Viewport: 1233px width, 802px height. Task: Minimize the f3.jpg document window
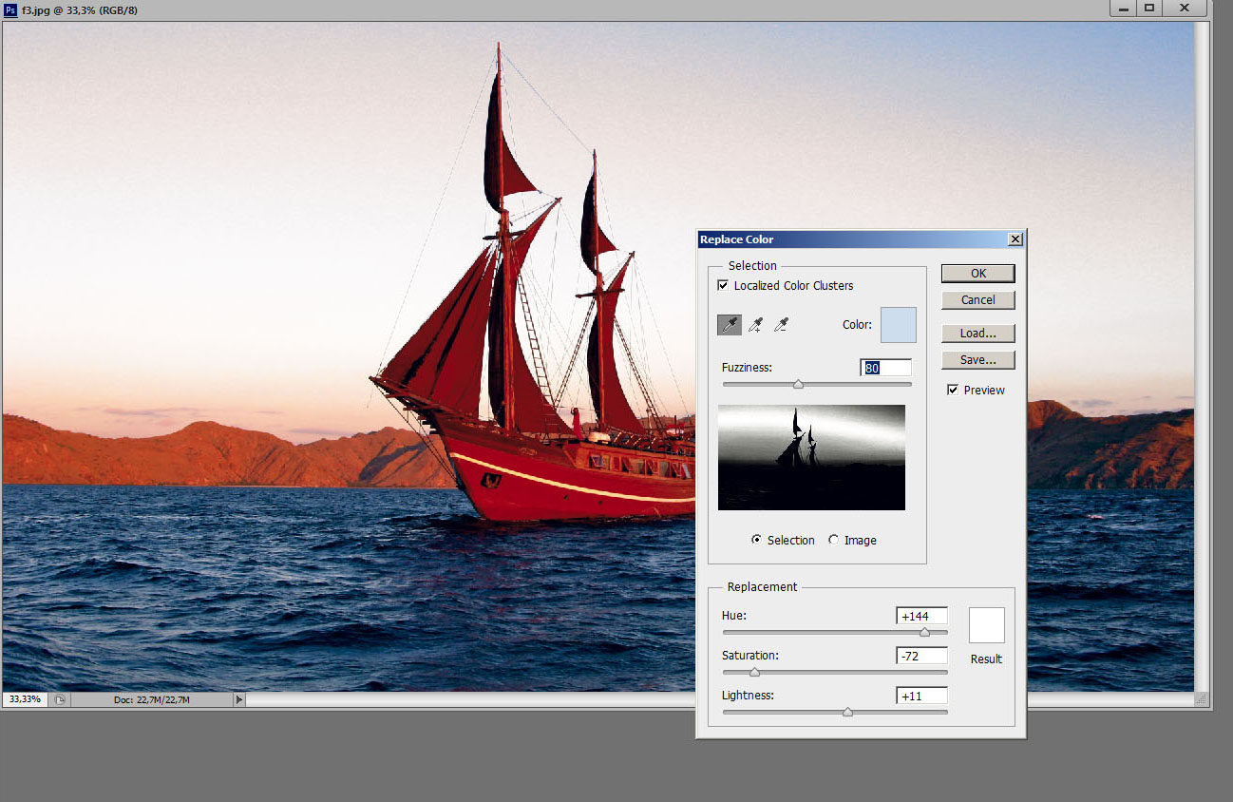(x=1121, y=8)
